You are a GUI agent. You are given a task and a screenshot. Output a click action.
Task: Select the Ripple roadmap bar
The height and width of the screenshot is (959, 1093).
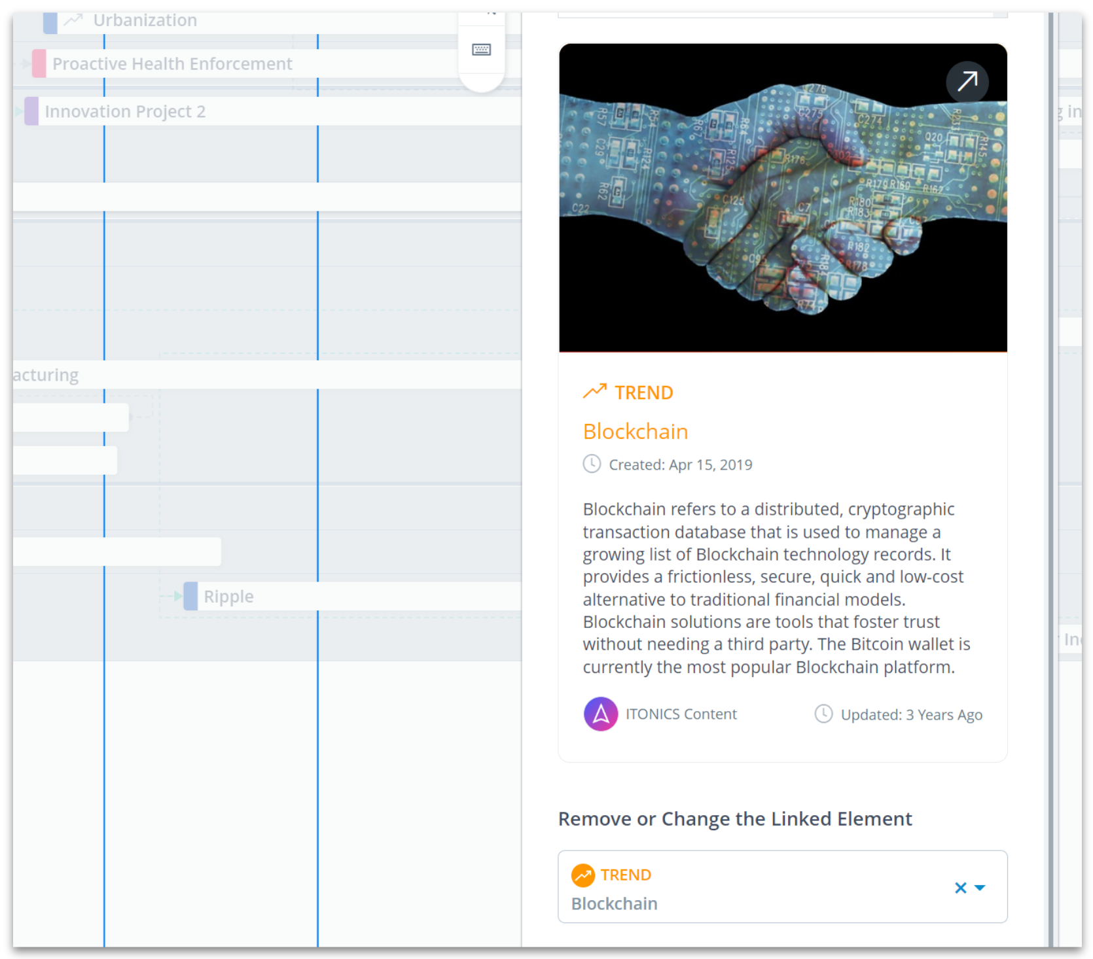tap(352, 596)
